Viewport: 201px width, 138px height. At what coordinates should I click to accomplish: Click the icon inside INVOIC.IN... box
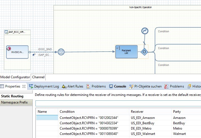[9, 49]
